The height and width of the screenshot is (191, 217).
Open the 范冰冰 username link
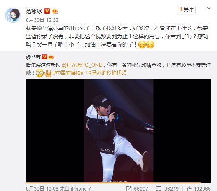click(x=34, y=11)
